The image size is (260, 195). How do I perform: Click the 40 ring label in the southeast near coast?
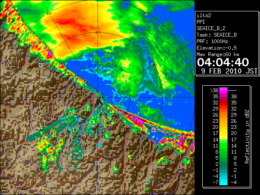(x=154, y=130)
